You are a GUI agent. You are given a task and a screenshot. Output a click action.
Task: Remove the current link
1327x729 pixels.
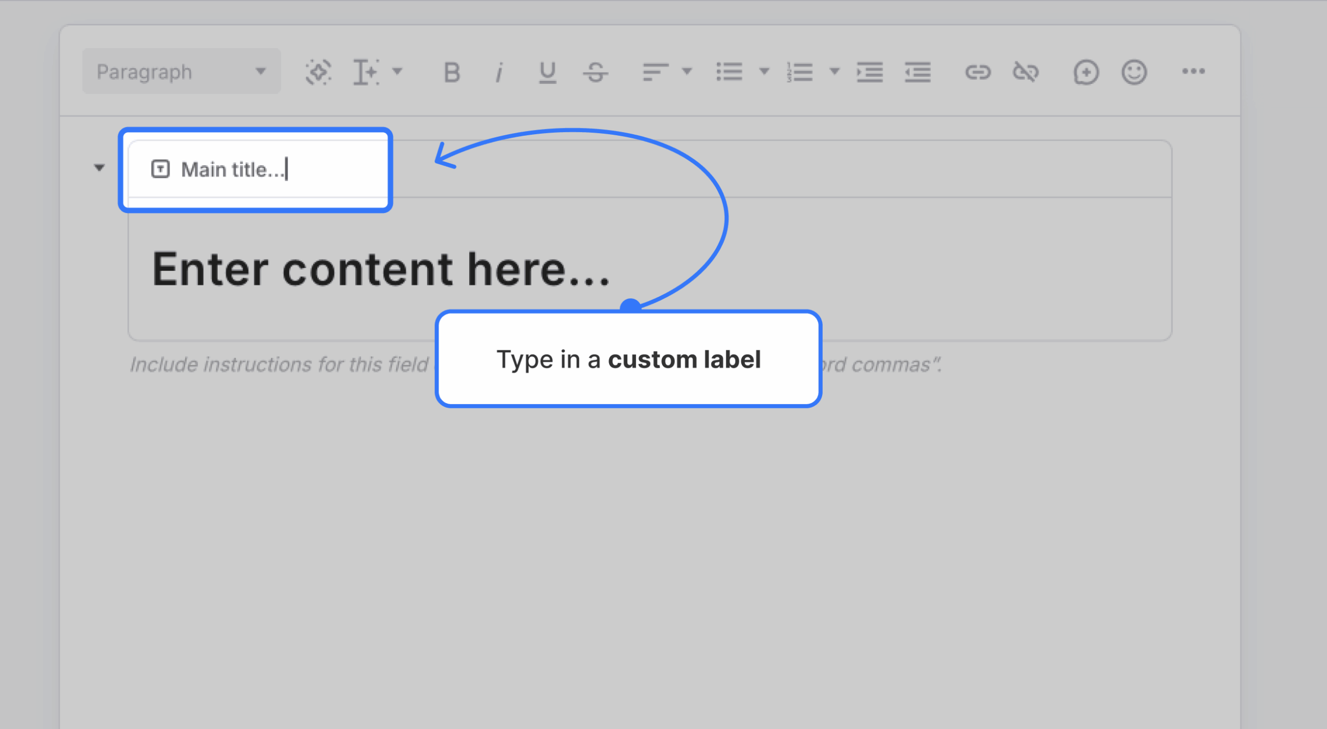point(1026,72)
